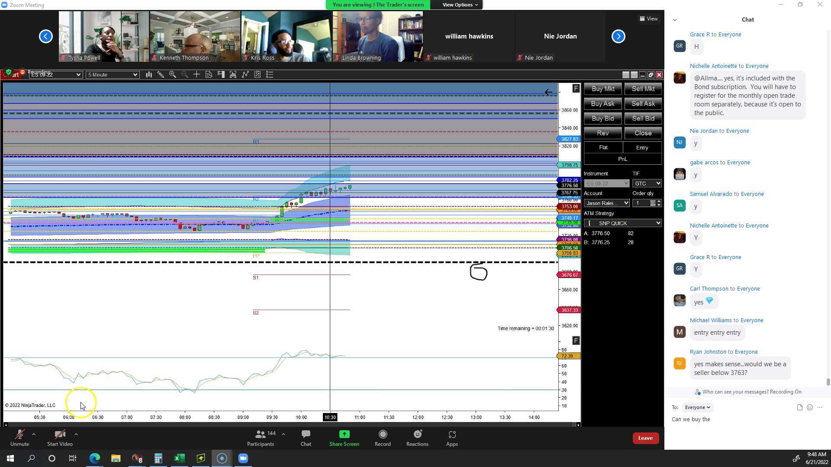831x467 pixels.
Task: Open the View menu in Zoom
Action: (649, 19)
